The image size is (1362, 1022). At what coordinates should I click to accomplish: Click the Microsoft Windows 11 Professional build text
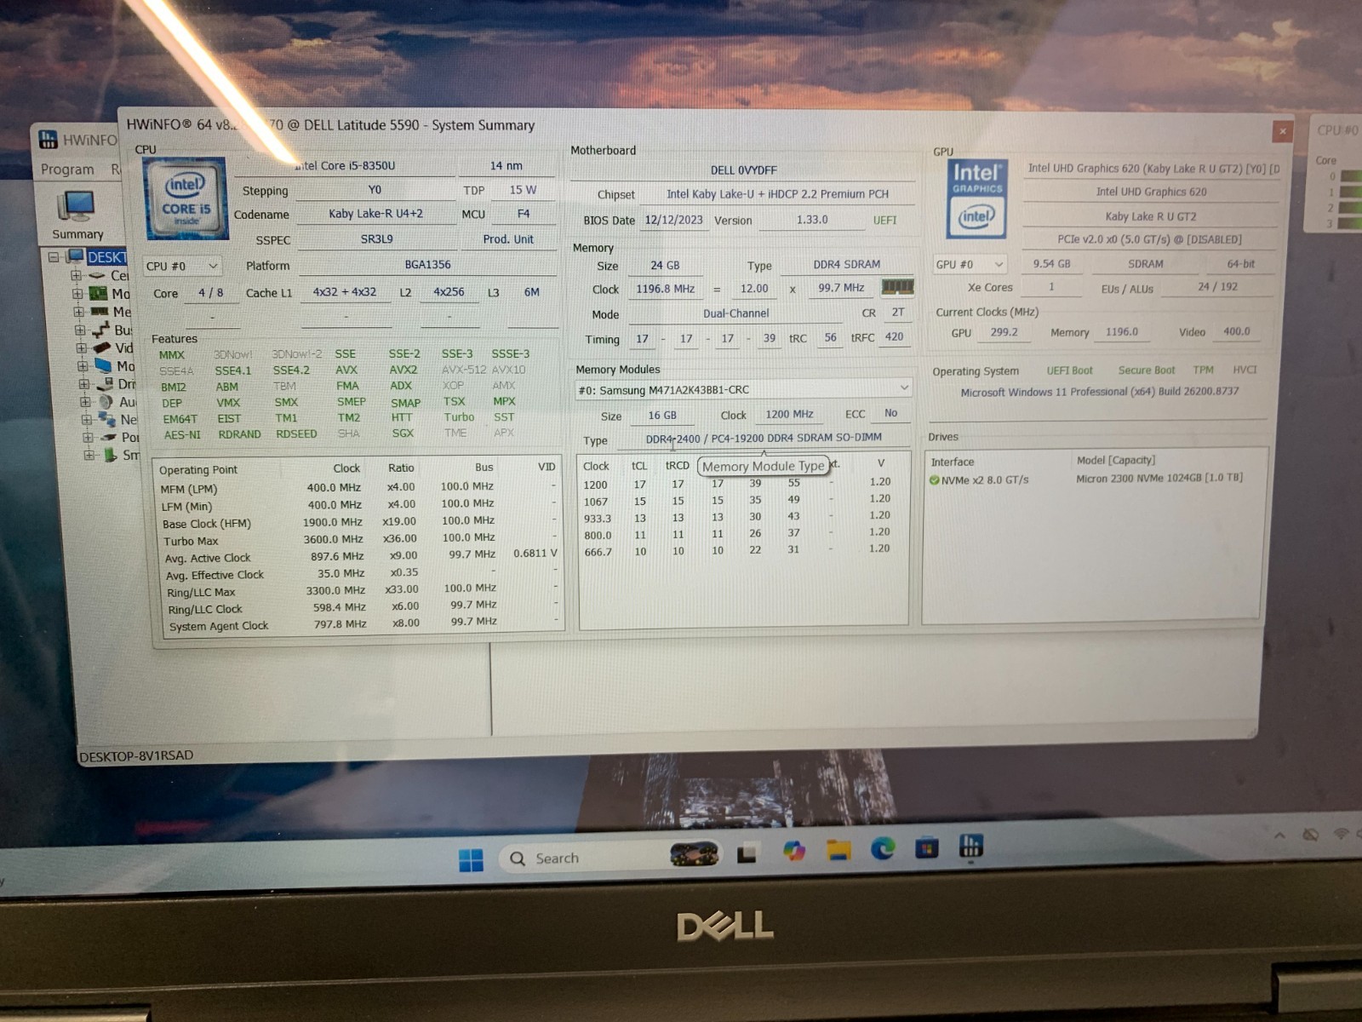tap(1100, 392)
